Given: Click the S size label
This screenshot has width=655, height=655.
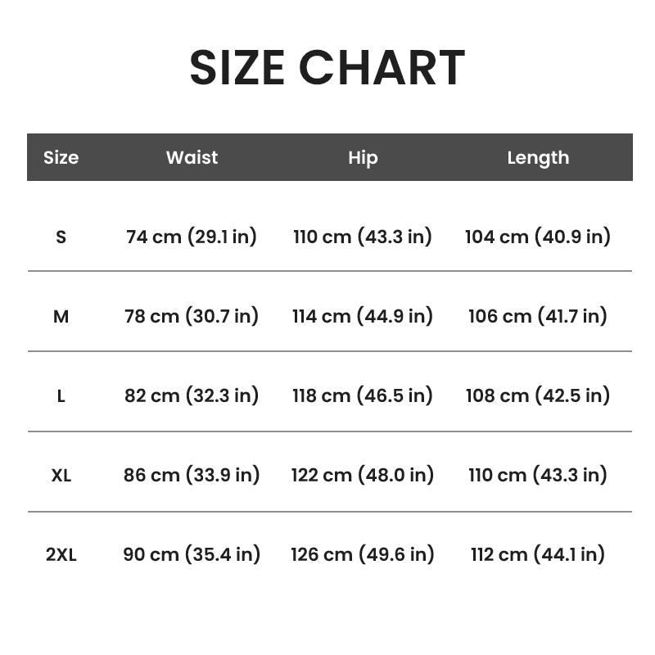Looking at the screenshot, I should 61,237.
